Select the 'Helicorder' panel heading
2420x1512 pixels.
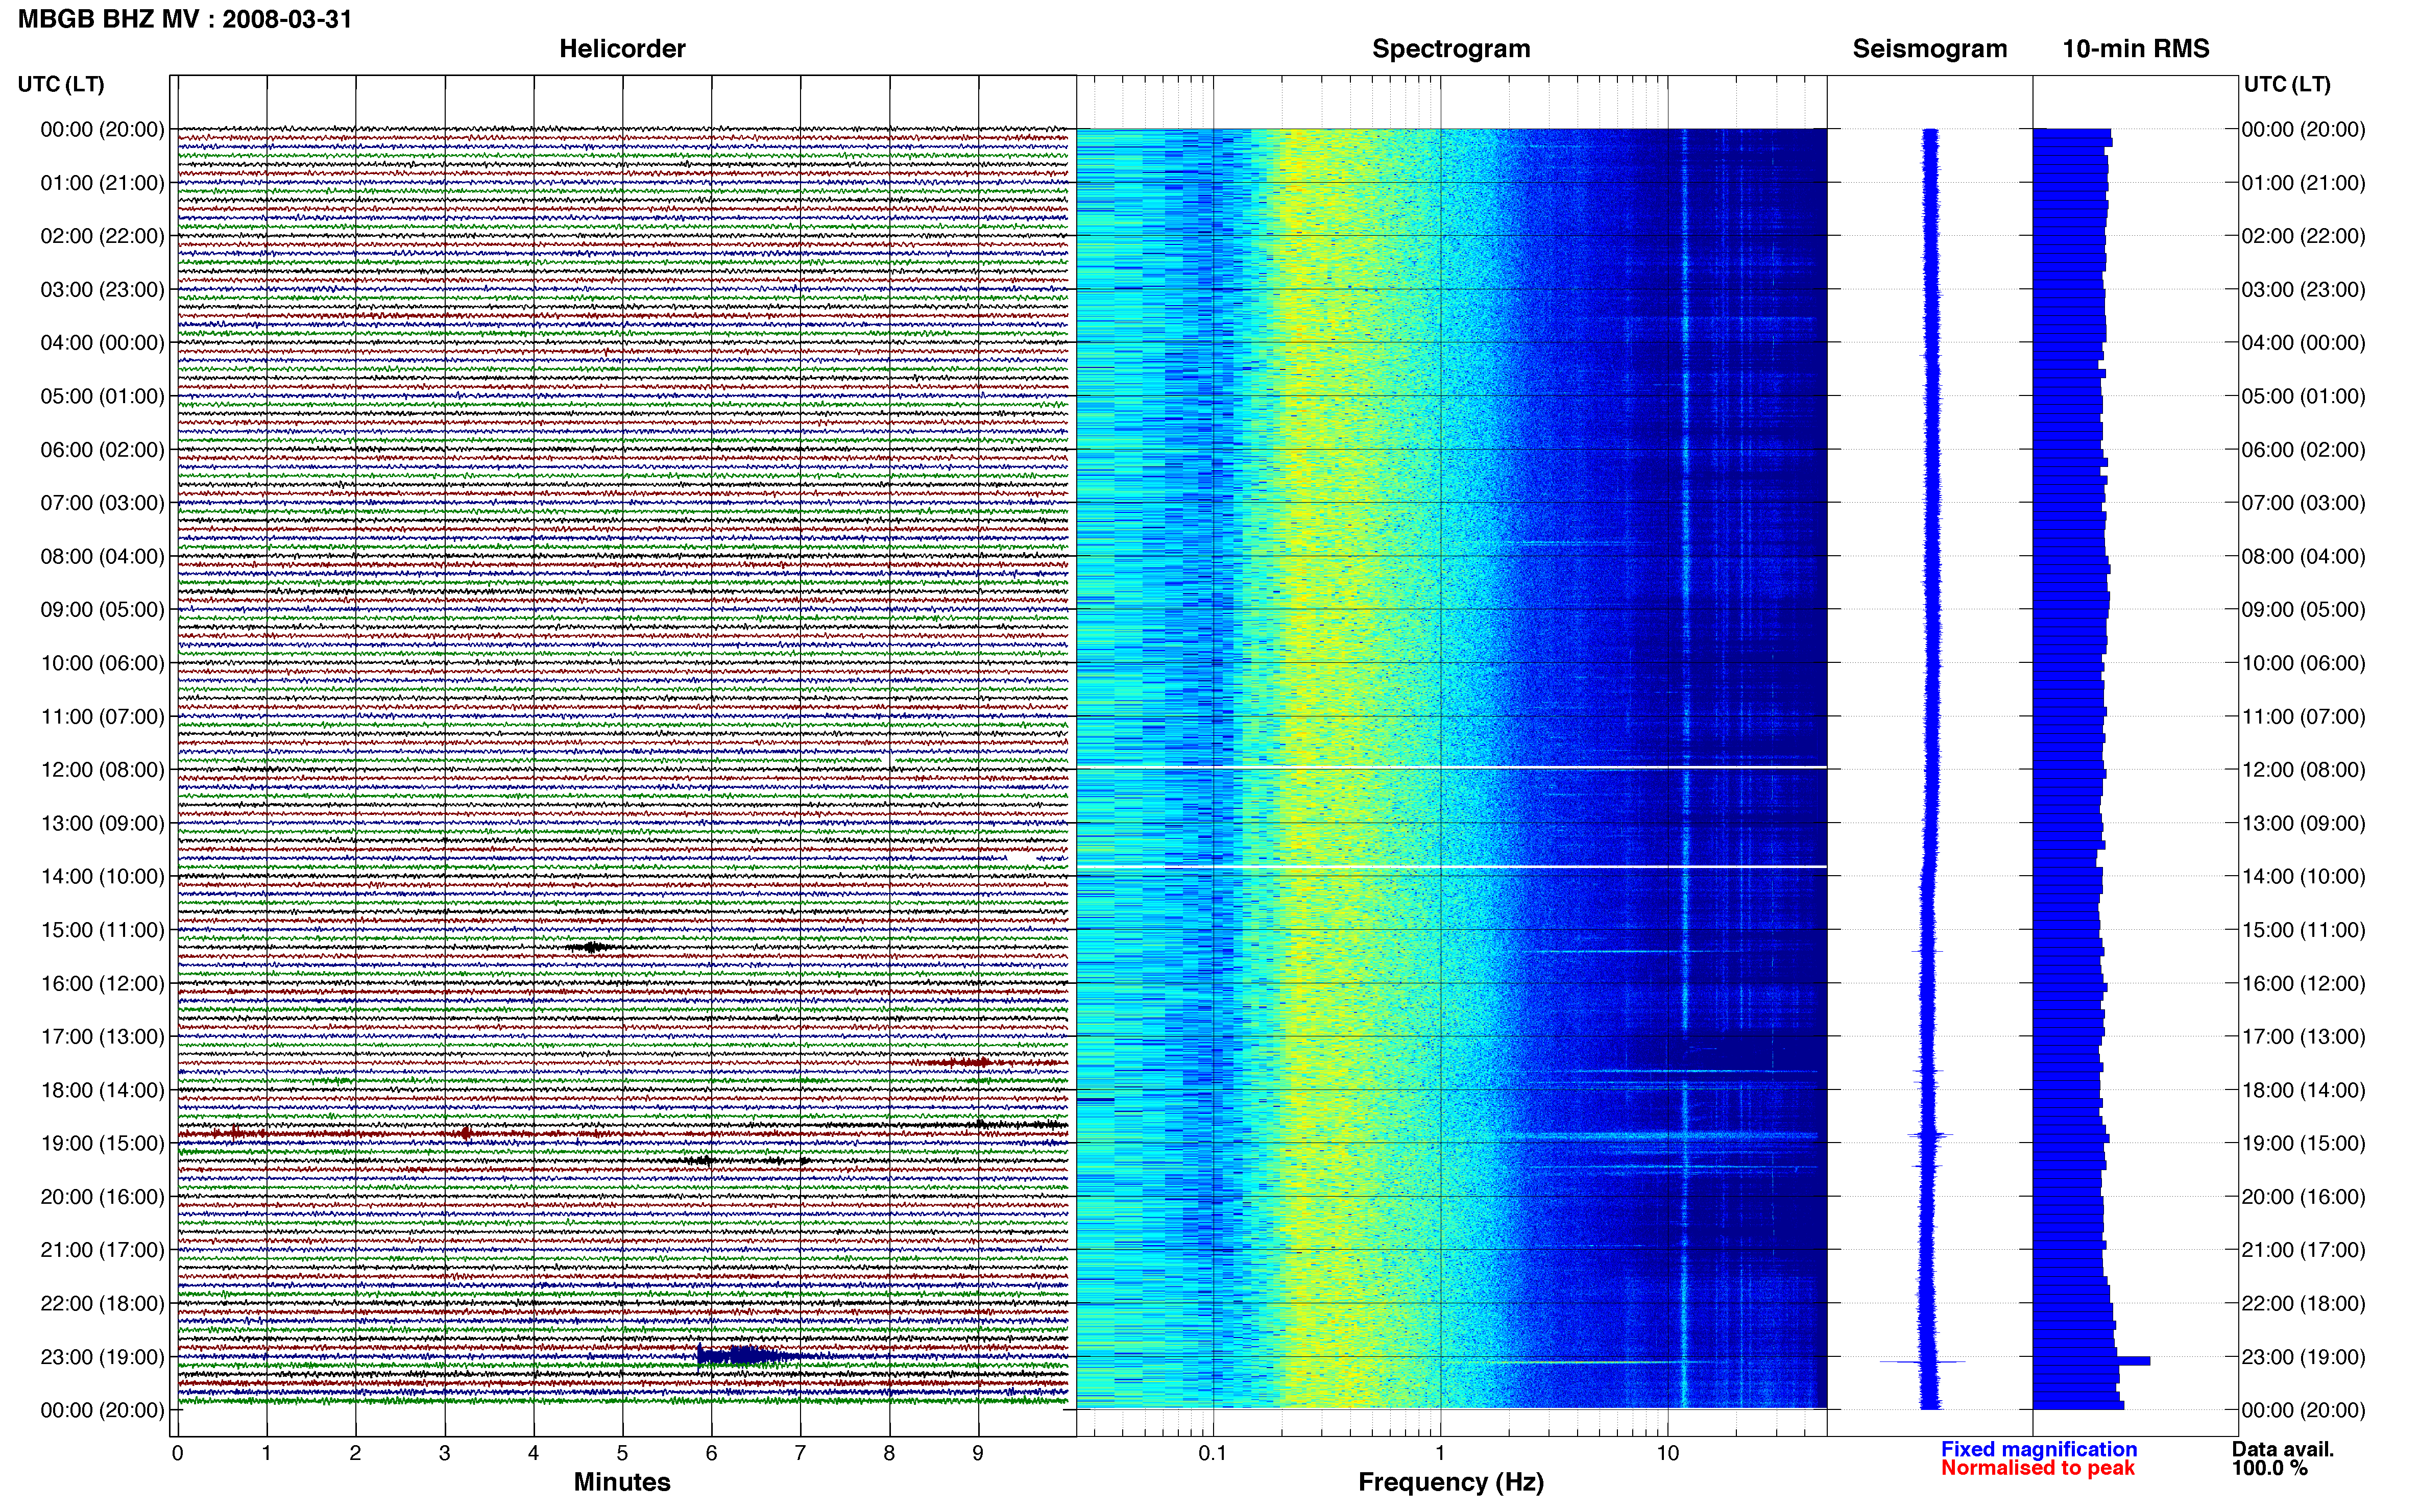tap(622, 49)
